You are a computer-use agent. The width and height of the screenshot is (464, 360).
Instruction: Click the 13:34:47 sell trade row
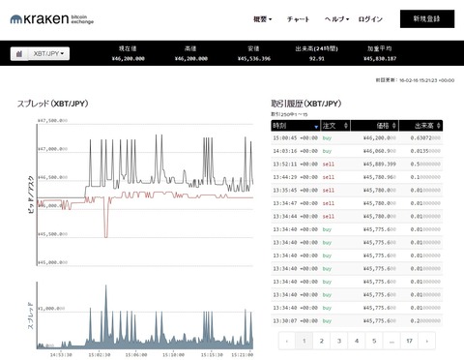[x=357, y=203]
